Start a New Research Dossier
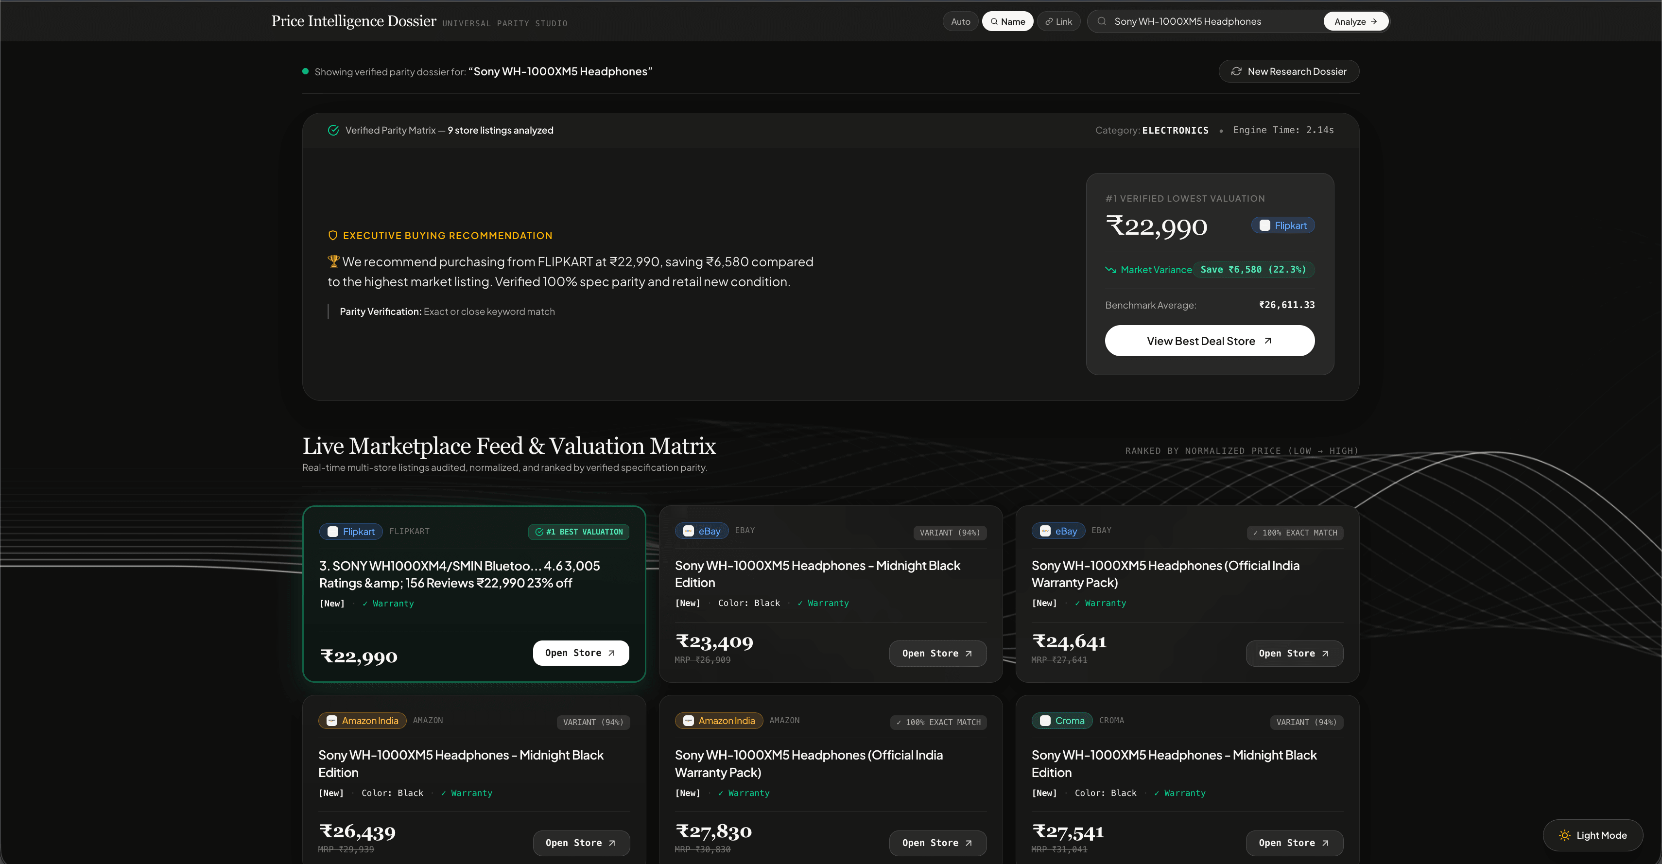 1288,71
